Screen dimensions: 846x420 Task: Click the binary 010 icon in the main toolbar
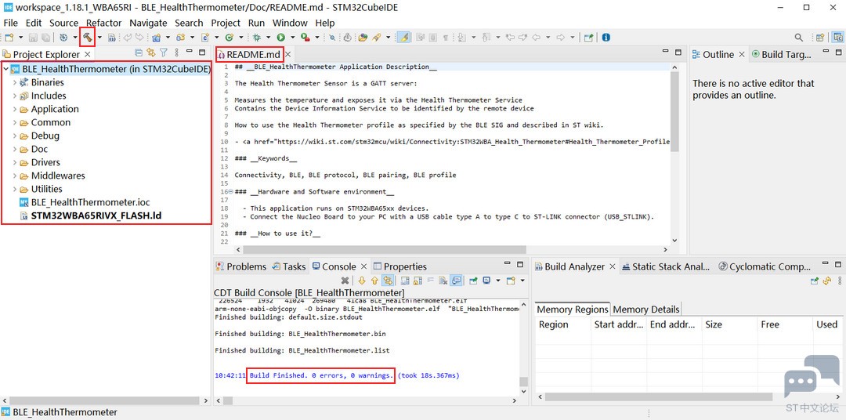coord(112,38)
